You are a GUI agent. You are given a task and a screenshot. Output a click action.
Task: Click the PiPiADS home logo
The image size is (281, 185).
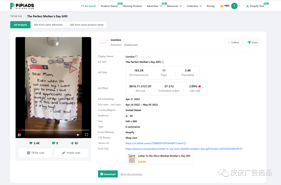coord(22,6)
